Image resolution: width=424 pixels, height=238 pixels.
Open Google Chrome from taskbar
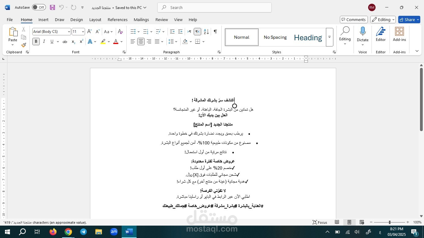click(x=68, y=232)
